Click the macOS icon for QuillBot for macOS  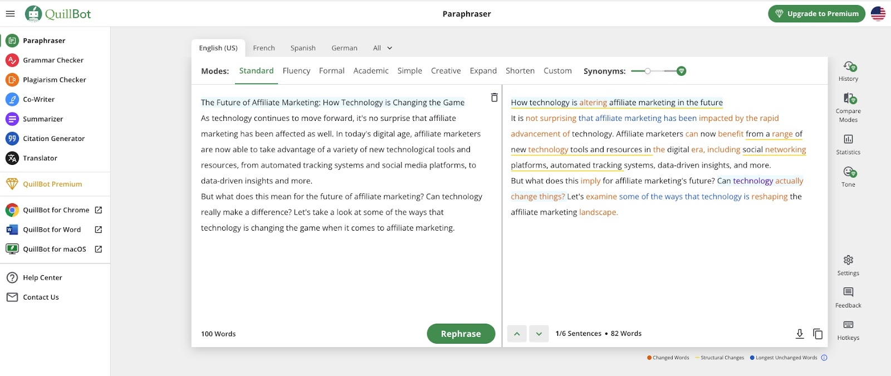(12, 249)
